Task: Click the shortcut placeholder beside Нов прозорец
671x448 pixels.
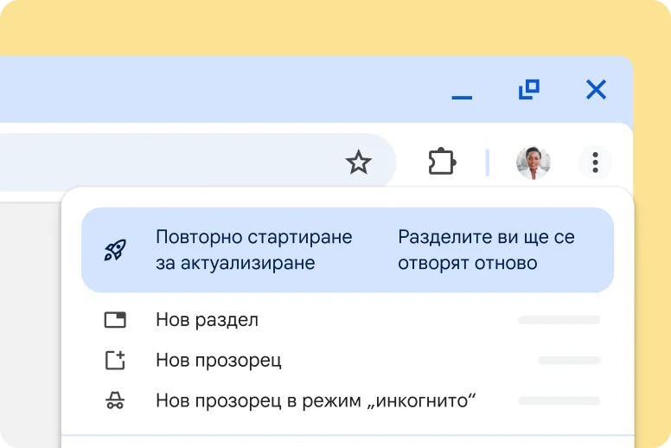Action: pos(569,361)
